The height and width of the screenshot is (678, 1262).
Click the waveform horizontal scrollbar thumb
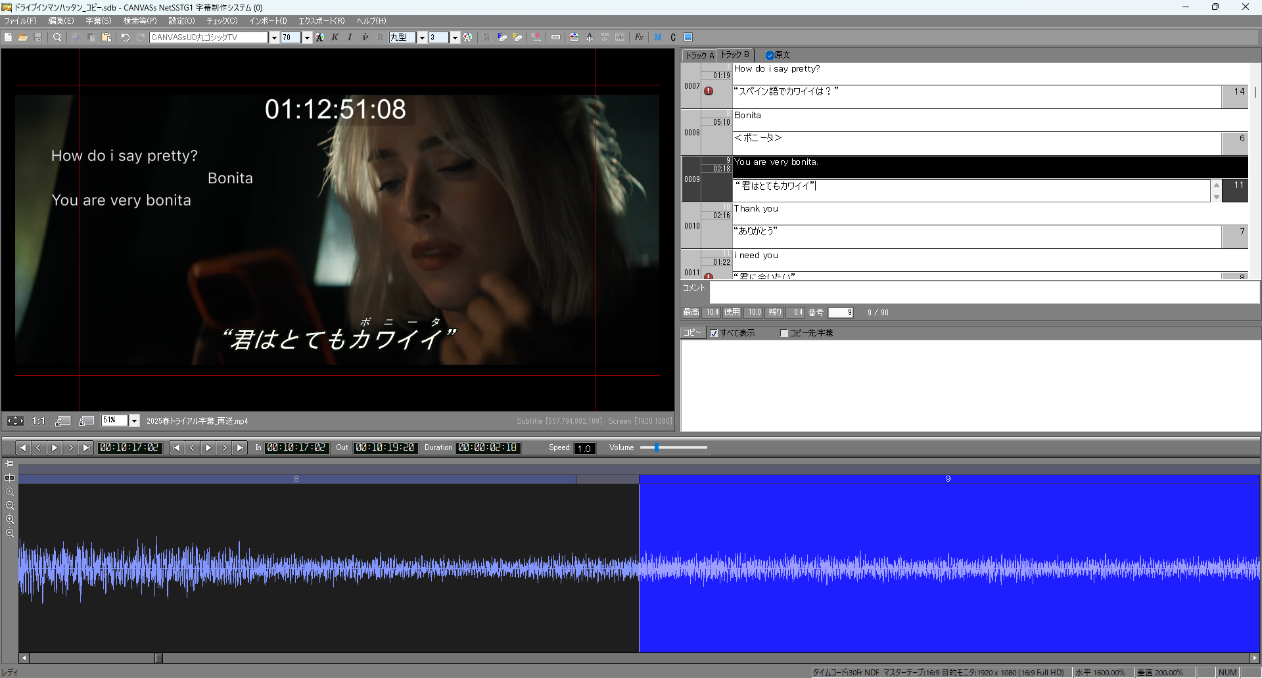[x=158, y=658]
